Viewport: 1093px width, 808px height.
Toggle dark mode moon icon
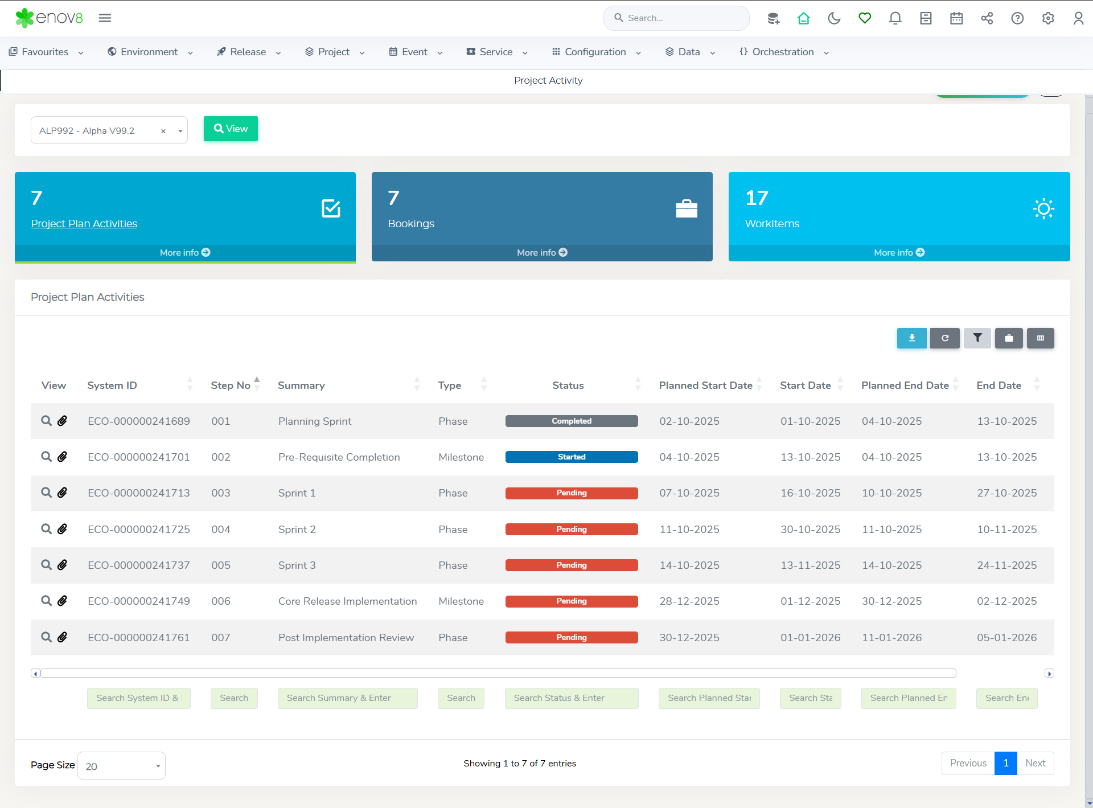click(834, 18)
